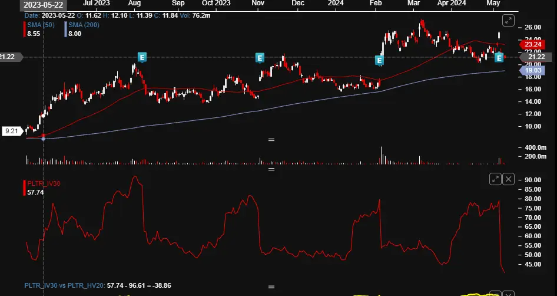Click the 45.00 IV axis label
The height and width of the screenshot is (296, 557).
pyautogui.click(x=532, y=264)
